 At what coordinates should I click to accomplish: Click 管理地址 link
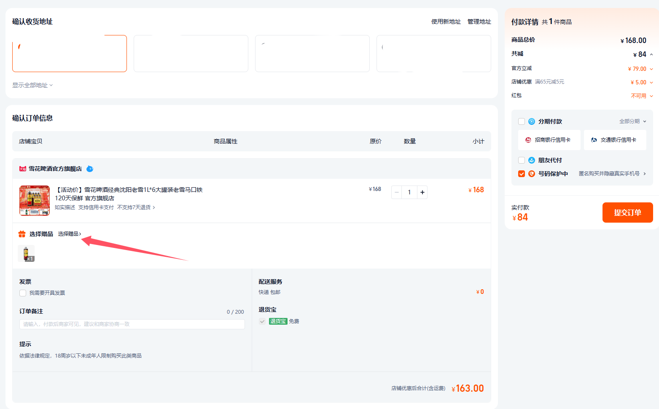(x=479, y=22)
